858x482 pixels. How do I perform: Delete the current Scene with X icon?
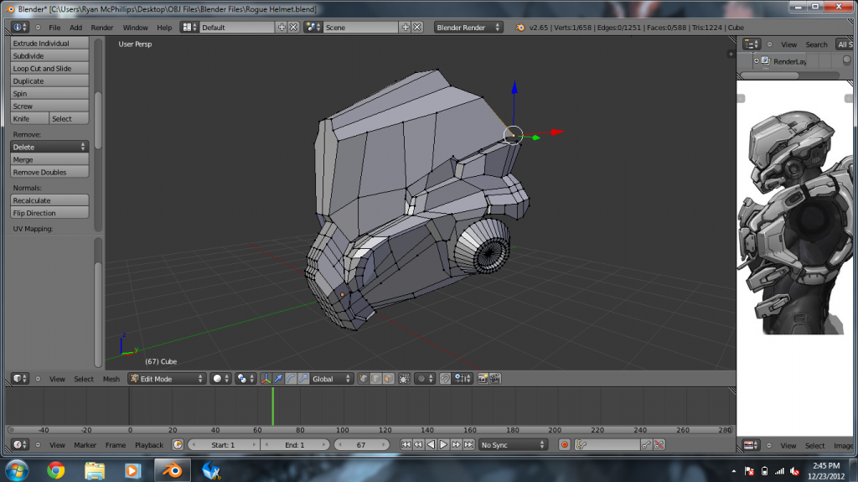coord(417,27)
